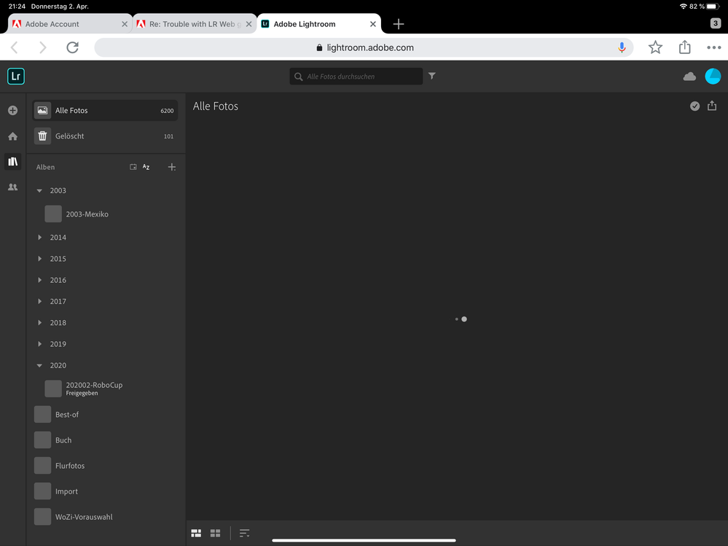Click the 6200 photo count
Viewport: 728px width, 546px height.
pos(167,111)
